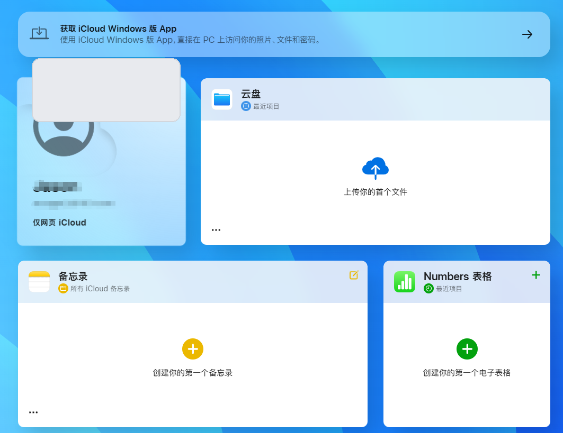Open the arrow on the iCloud Windows banner
Viewport: 563px width, 433px height.
527,34
